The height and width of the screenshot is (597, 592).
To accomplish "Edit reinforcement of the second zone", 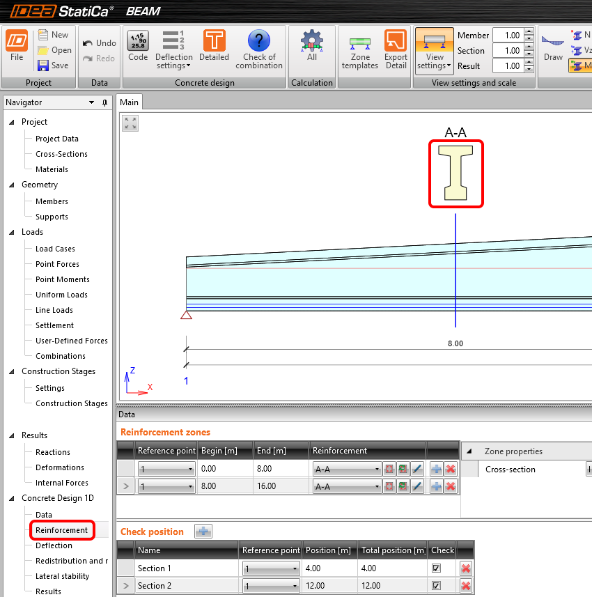I will coord(416,486).
